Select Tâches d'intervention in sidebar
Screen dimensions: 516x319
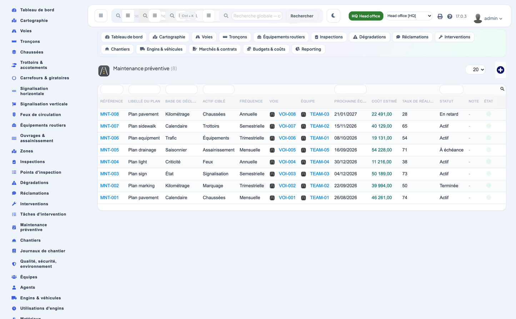pos(43,214)
